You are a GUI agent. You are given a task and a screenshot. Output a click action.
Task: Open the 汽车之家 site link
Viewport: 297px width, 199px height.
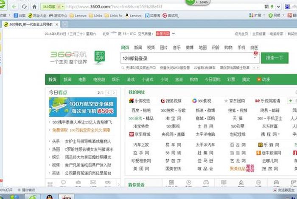tap(141, 145)
